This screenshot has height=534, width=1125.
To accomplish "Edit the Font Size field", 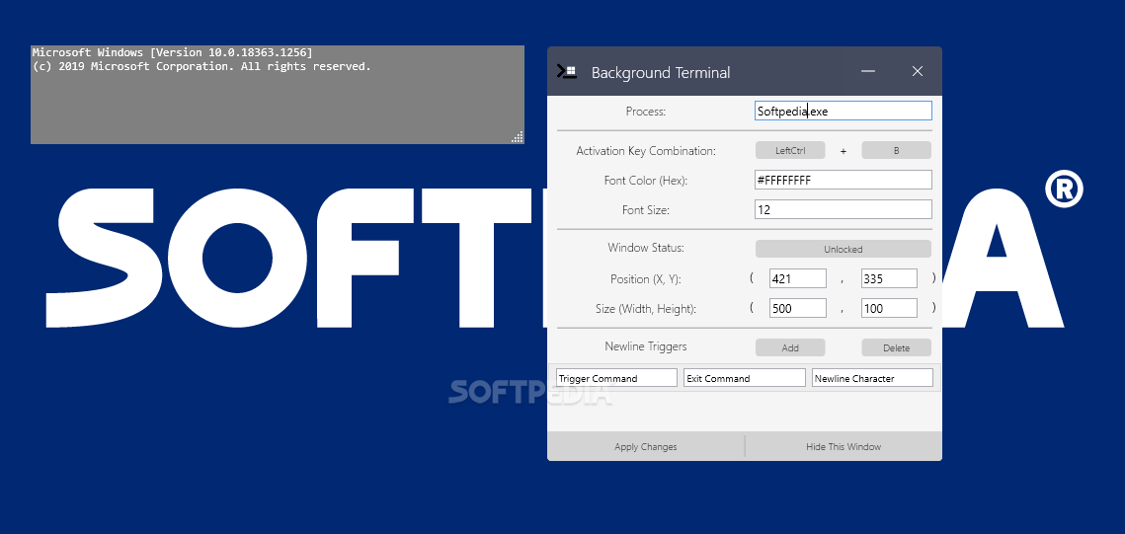I will coord(844,209).
